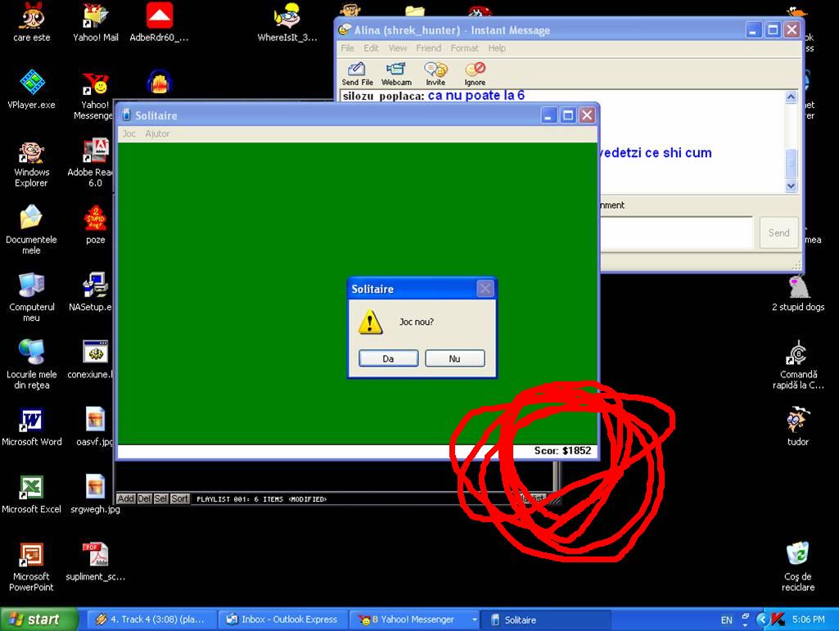
Task: Click the Scor: $1852 status text
Action: 562,451
